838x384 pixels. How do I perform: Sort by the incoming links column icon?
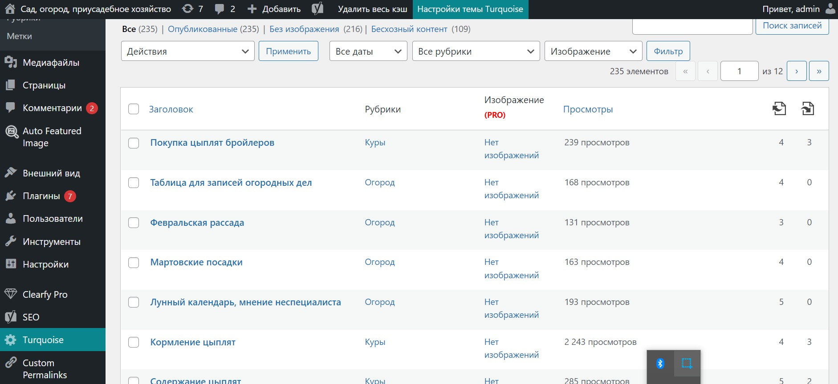click(808, 108)
